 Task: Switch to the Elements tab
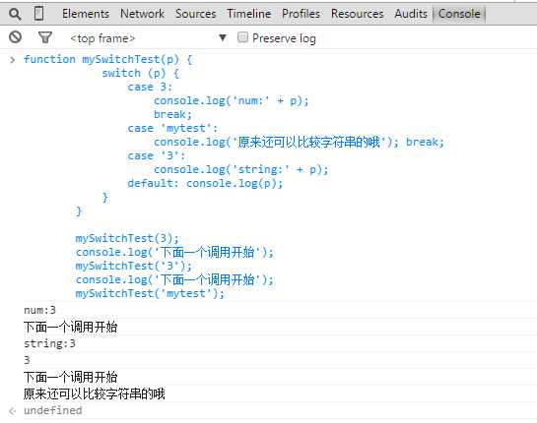click(x=86, y=14)
